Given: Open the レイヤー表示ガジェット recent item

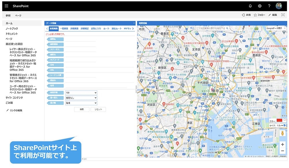Looking at the screenshot, I should pos(23,52).
